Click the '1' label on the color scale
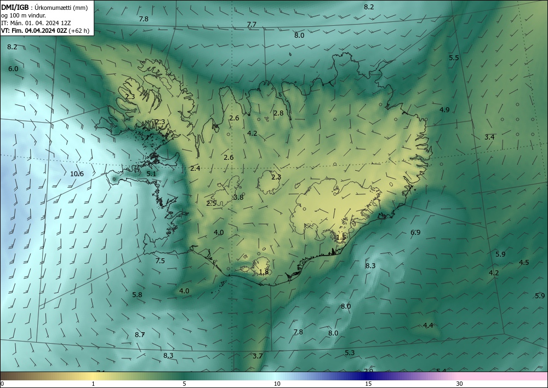This screenshot has height=388, width=548. pos(93,384)
